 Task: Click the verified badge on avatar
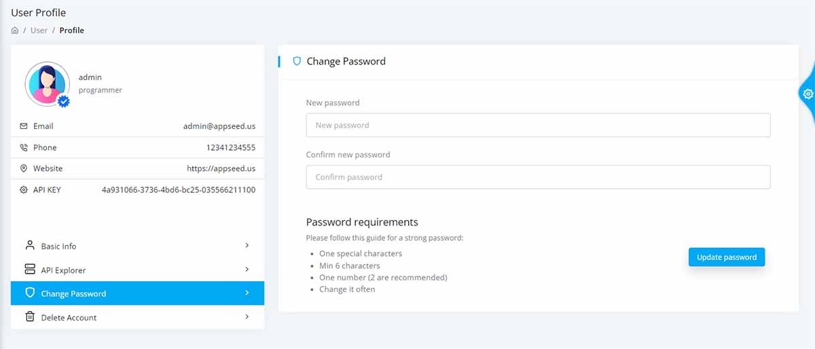(x=64, y=101)
